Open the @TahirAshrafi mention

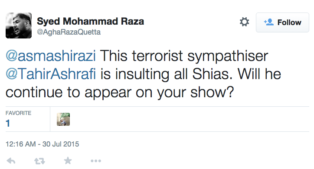51,74
